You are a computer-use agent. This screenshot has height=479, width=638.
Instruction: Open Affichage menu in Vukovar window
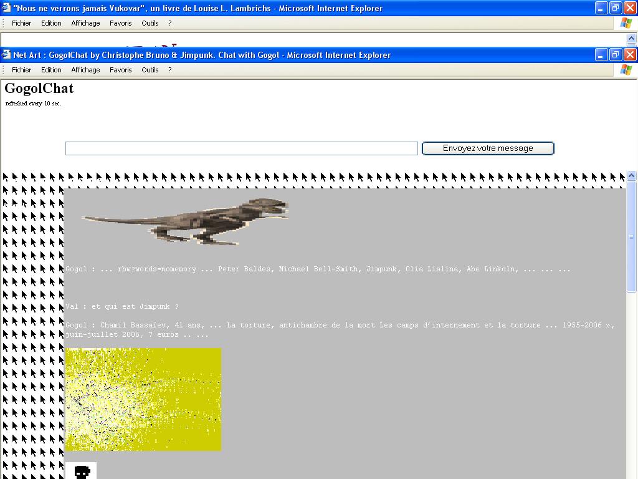click(x=85, y=23)
